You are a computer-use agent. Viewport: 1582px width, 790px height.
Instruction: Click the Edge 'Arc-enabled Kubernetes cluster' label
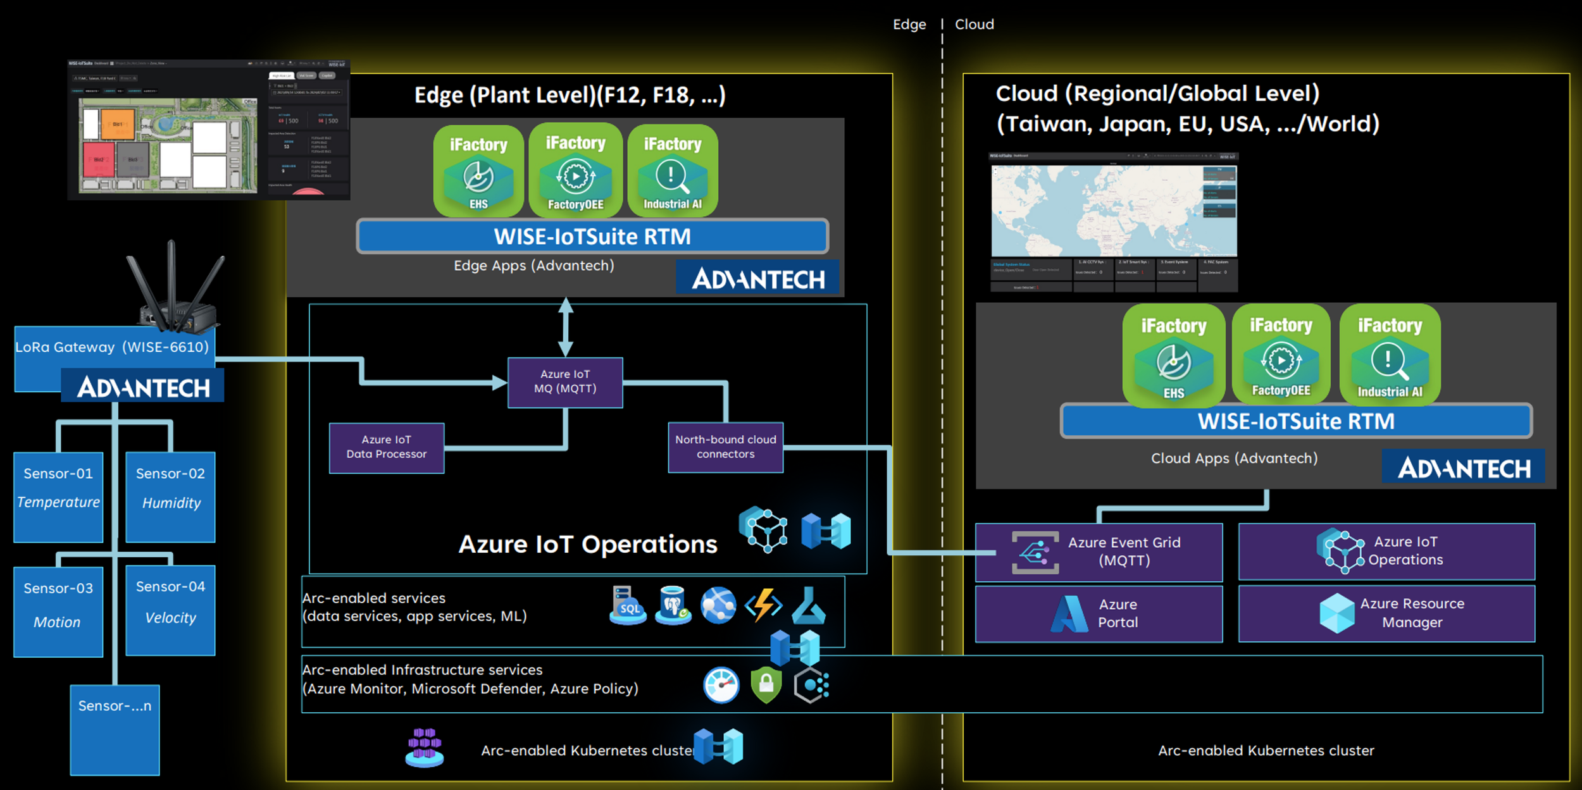[589, 751]
